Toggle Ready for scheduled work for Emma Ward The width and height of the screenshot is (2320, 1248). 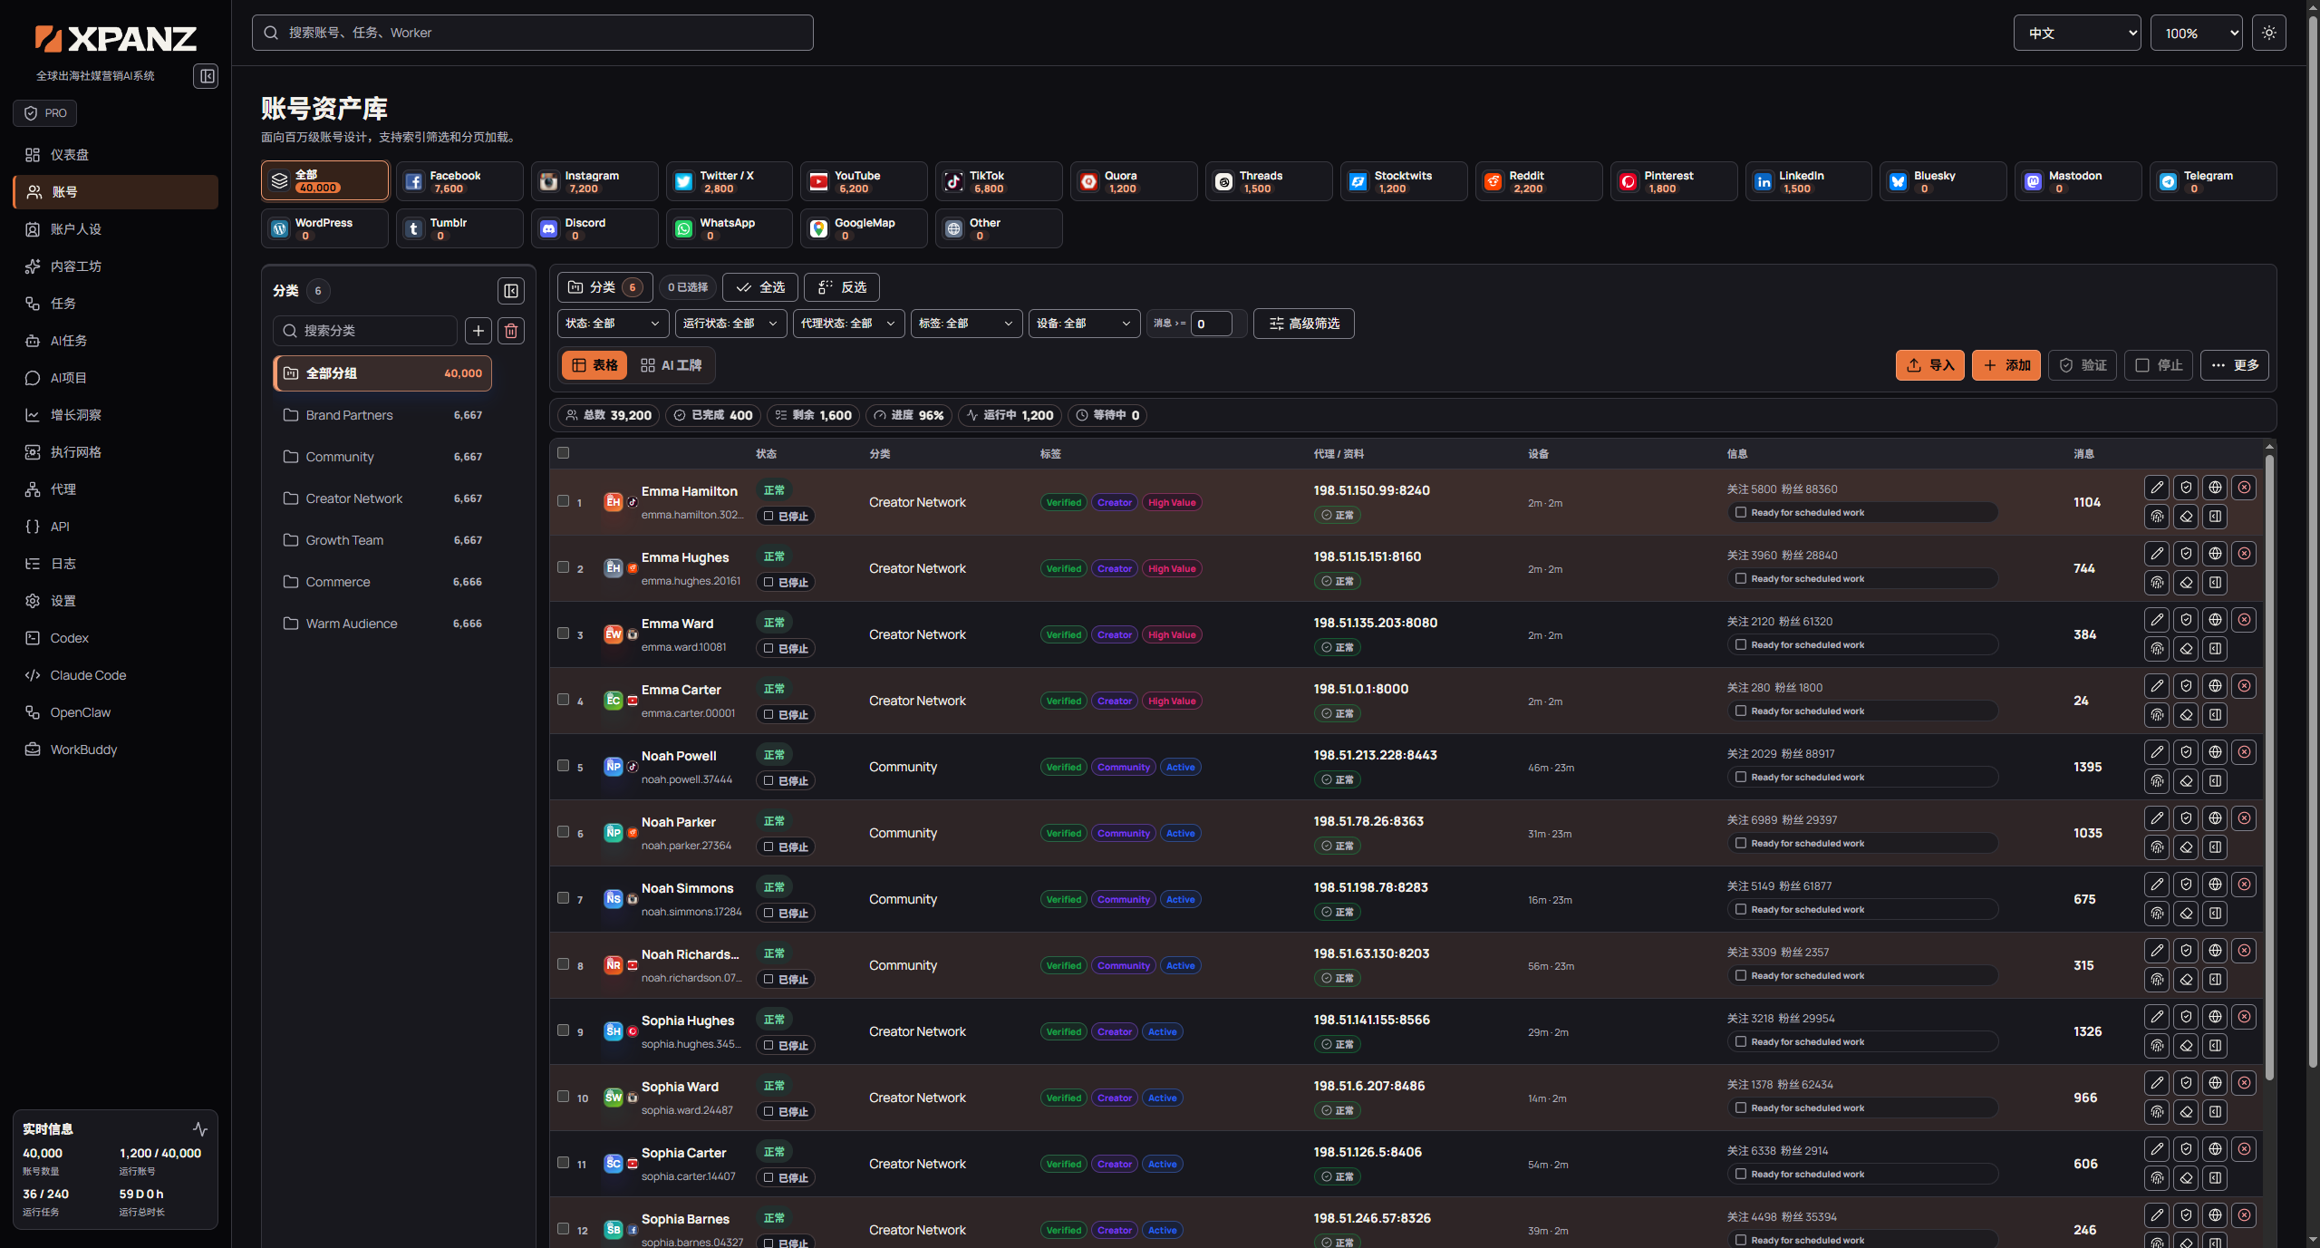click(1741, 644)
